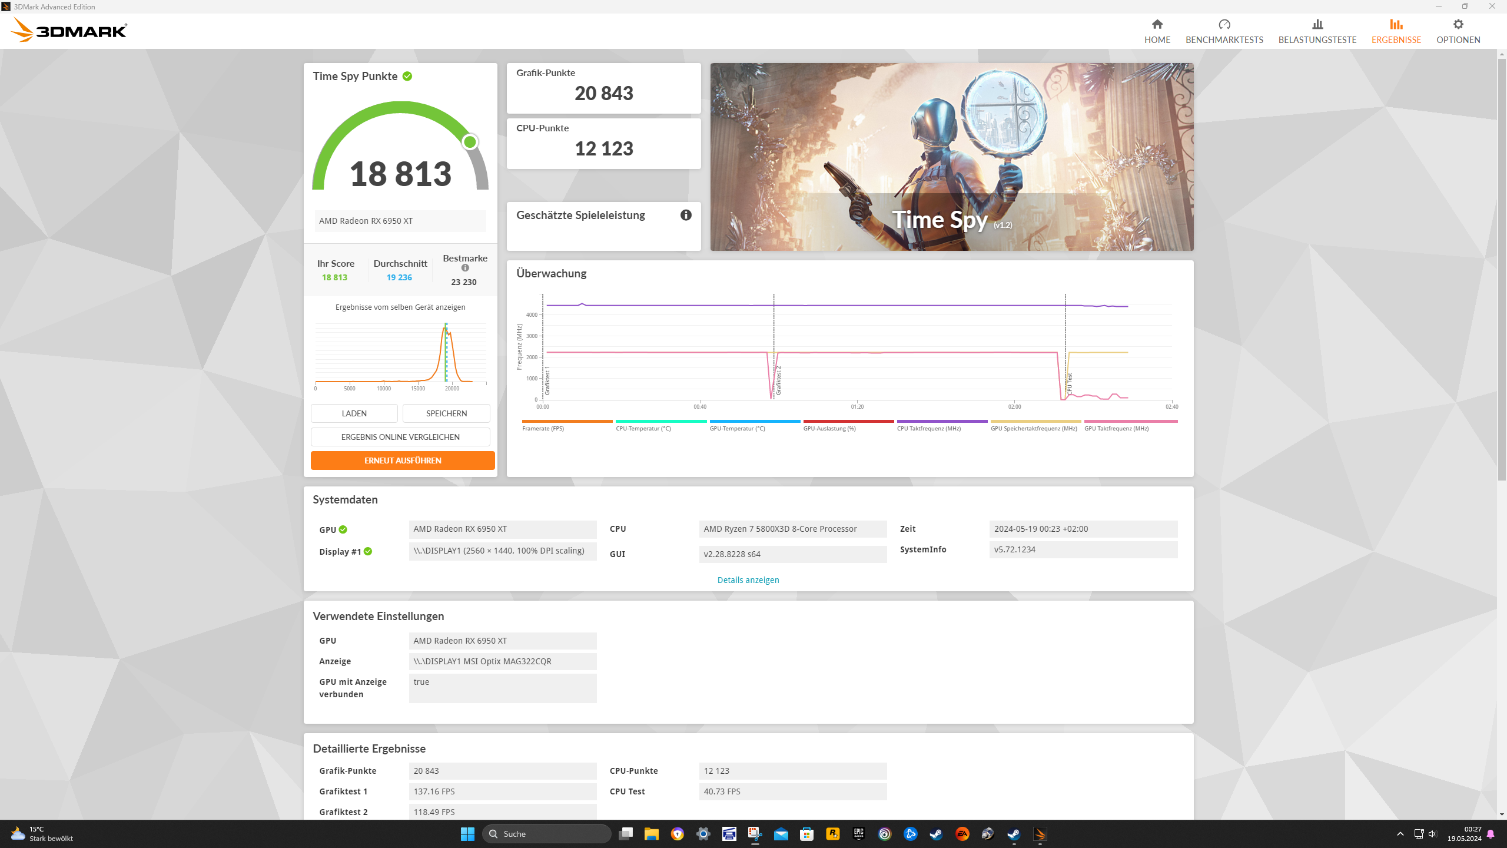1507x848 pixels.
Task: Show hidden icons in the system tray
Action: (x=1400, y=834)
